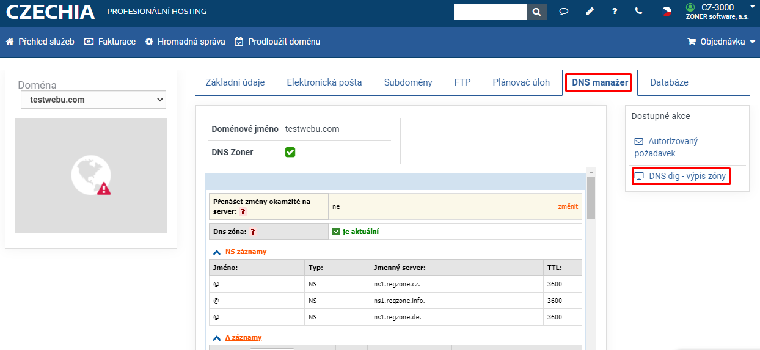
Task: Click the help icon beside 'Dns zóna'
Action: coord(252,232)
